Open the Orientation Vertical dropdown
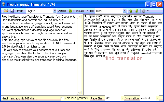The image size is (164, 102). [157, 98]
